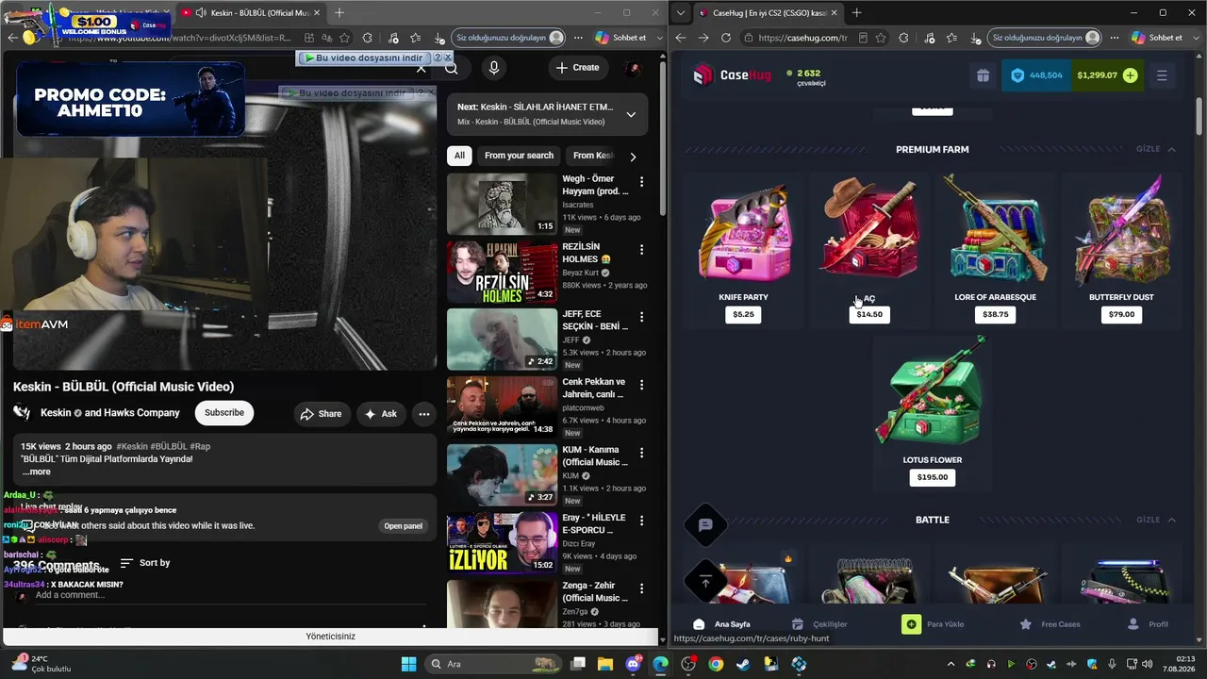Refresh the CaseHug page
Image resolution: width=1207 pixels, height=679 pixels.
pos(725,38)
